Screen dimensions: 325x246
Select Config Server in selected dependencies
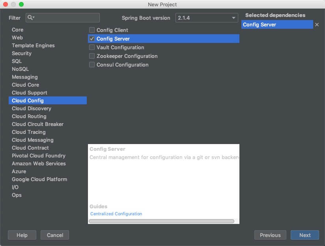(x=277, y=25)
